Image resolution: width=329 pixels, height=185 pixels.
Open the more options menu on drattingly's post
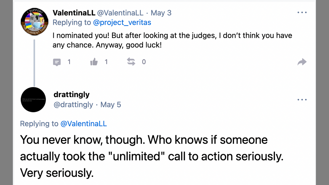click(x=302, y=100)
